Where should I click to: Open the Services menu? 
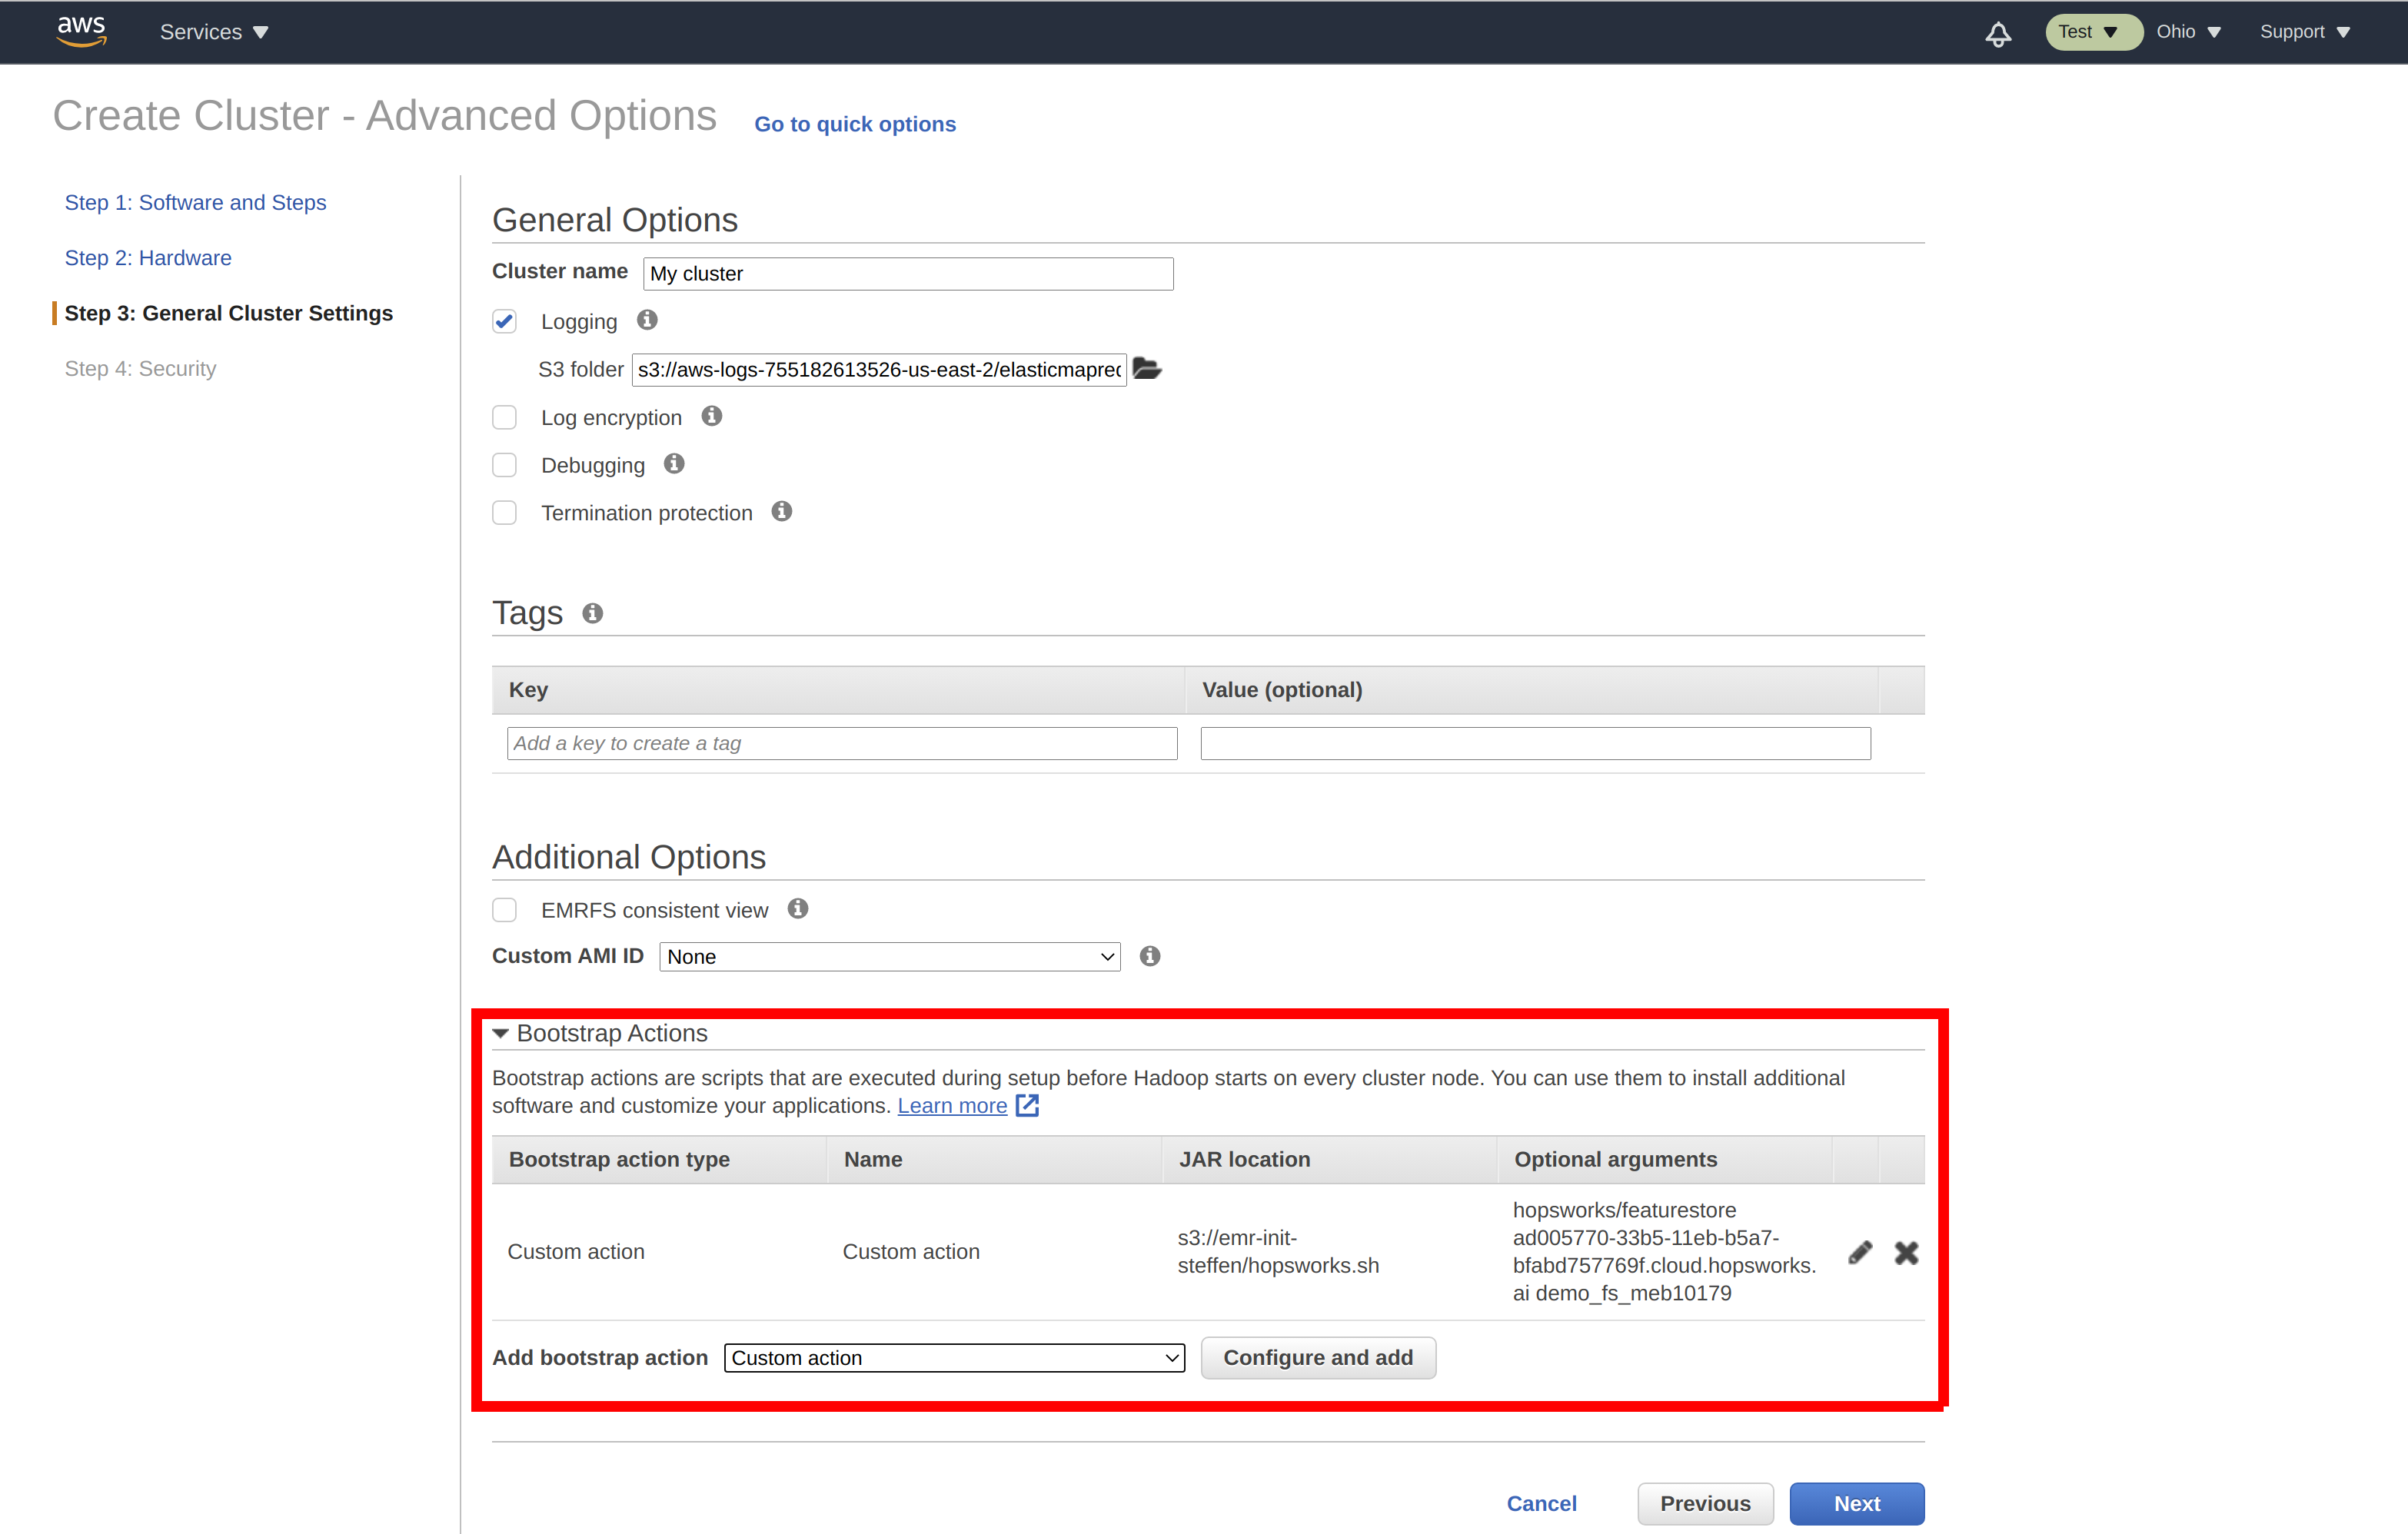(212, 31)
